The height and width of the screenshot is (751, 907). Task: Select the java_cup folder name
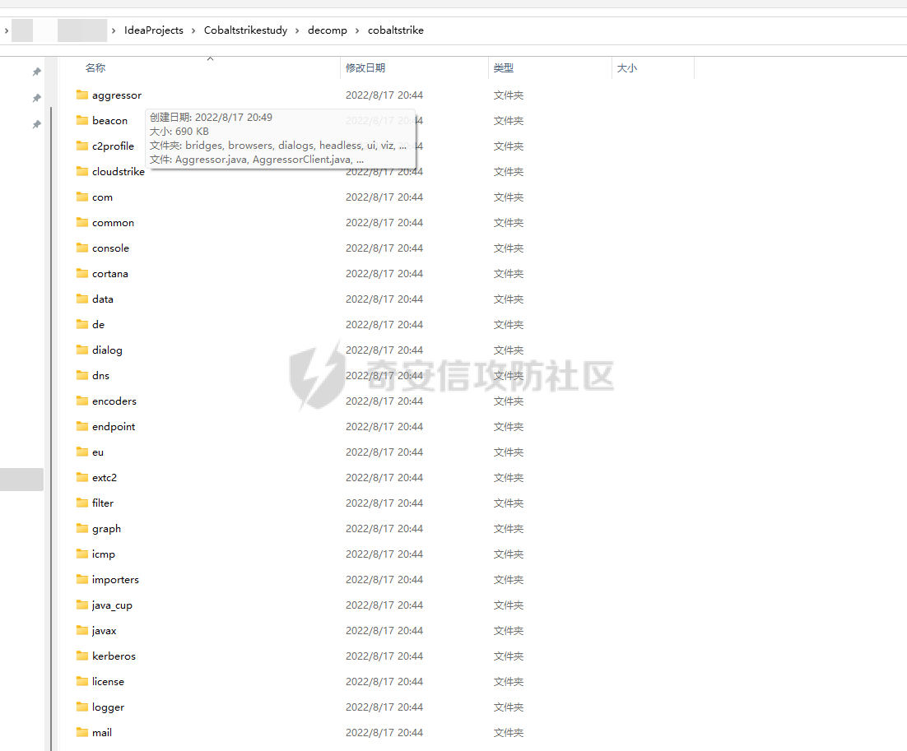pos(112,605)
